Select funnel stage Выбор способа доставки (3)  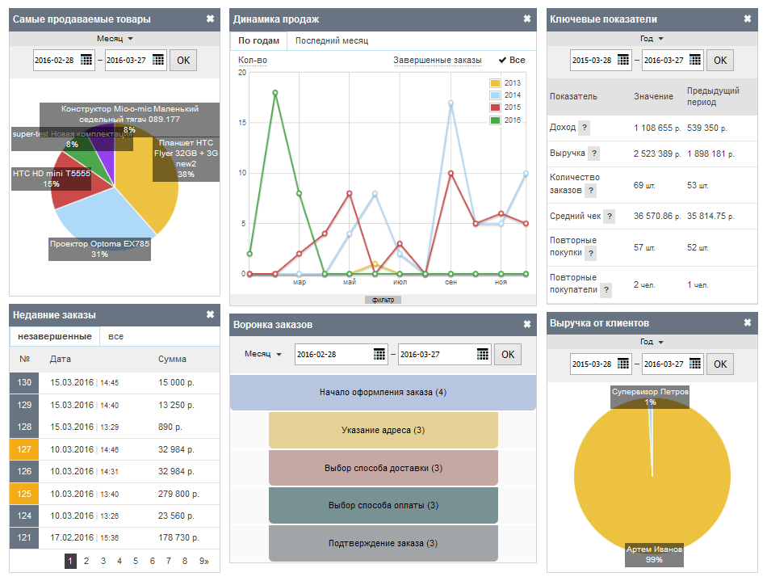pos(383,468)
